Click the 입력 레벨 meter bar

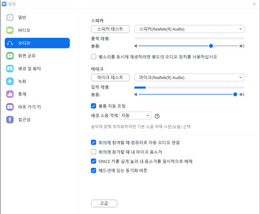pos(189,88)
